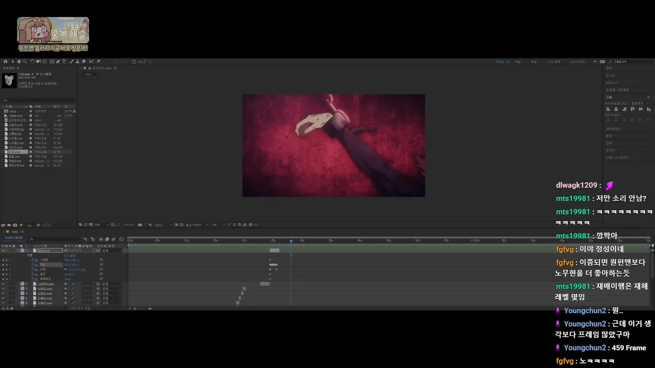This screenshot has width=655, height=368.
Task: Take a snapshot with viewer camera icon
Action: pyautogui.click(x=140, y=224)
